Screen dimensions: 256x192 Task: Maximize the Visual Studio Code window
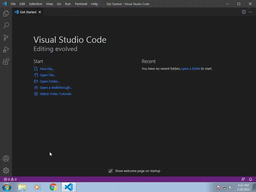[239, 4]
